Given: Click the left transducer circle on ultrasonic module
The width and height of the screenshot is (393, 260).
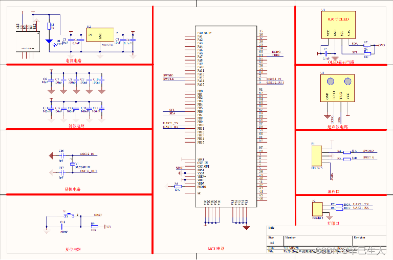Looking at the screenshot, I should point(331,82).
